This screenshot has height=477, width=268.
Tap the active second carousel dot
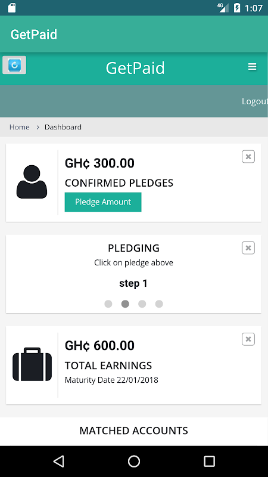click(125, 304)
